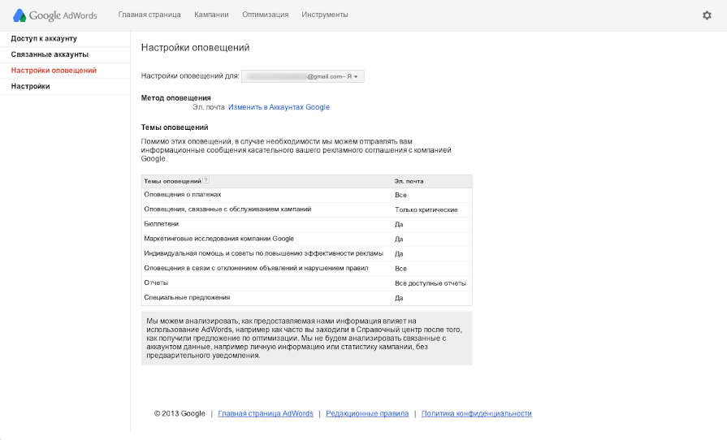Click Изменить в Аккаунтах Google link

279,107
